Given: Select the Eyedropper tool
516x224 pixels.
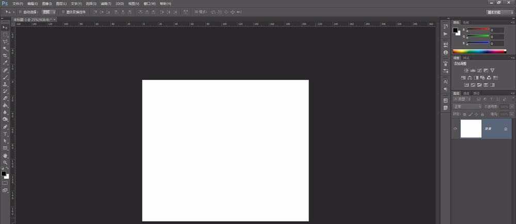Looking at the screenshot, I should pyautogui.click(x=5, y=63).
